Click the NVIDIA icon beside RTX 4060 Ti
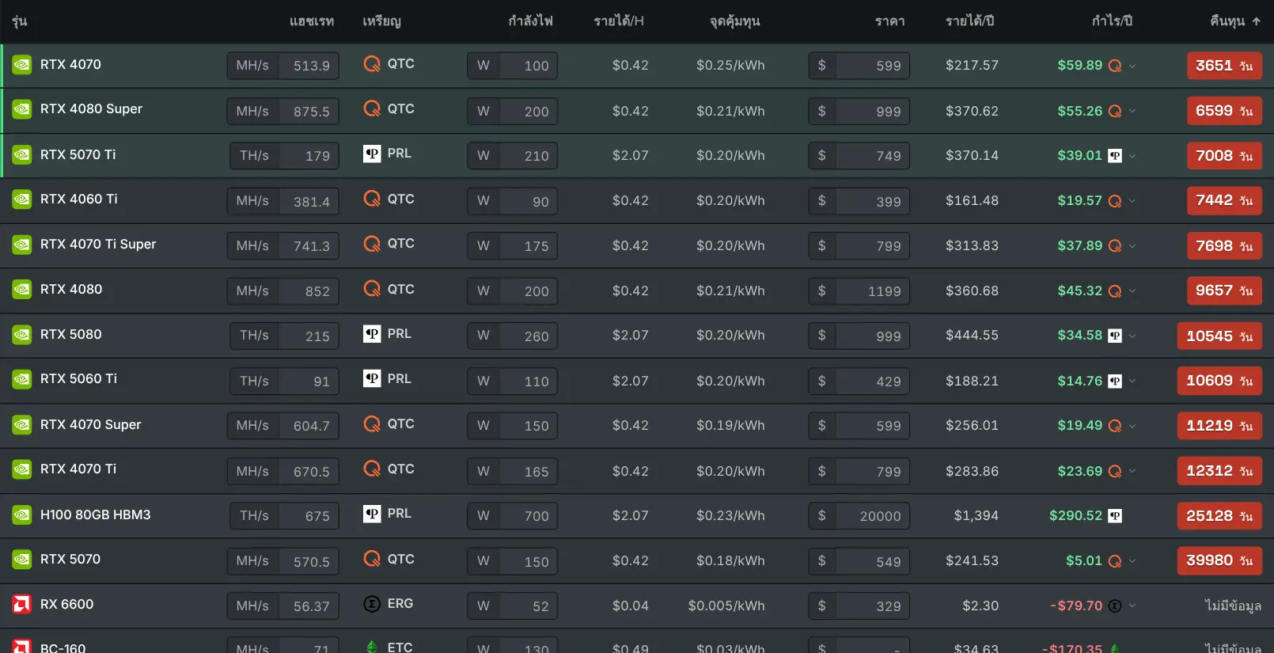1274x653 pixels. 21,199
